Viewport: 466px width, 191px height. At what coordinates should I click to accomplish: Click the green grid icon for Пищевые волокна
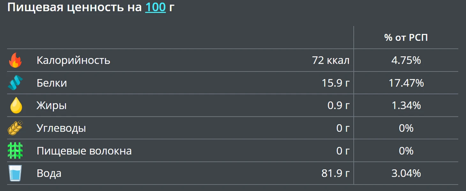[x=15, y=151]
